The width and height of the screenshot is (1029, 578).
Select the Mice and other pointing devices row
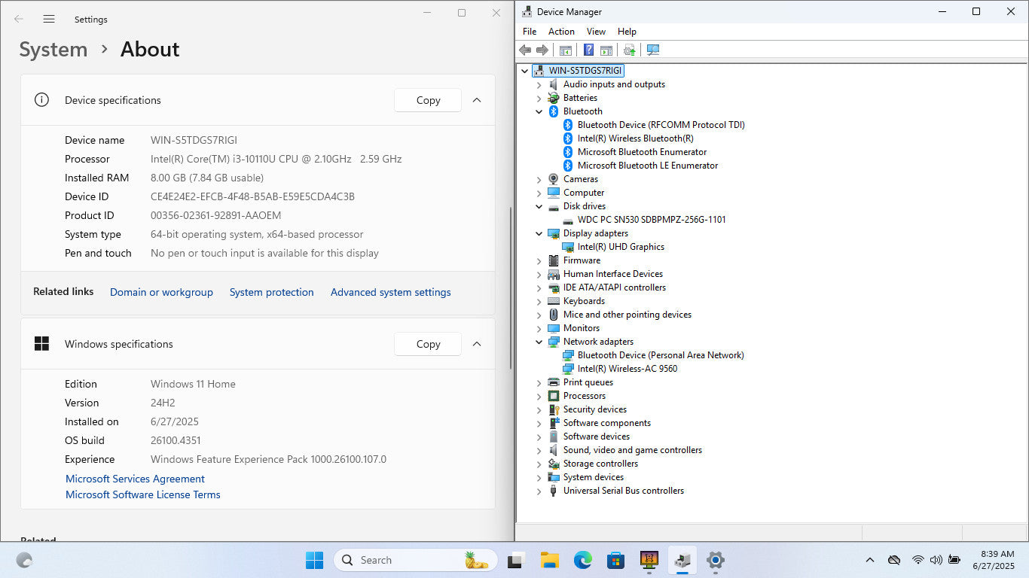click(x=627, y=315)
